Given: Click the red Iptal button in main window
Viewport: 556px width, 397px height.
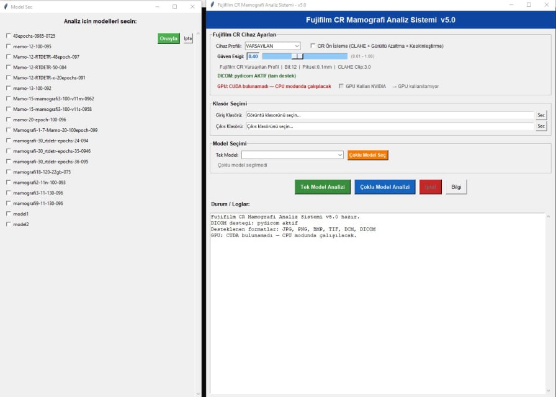Looking at the screenshot, I should pyautogui.click(x=431, y=187).
